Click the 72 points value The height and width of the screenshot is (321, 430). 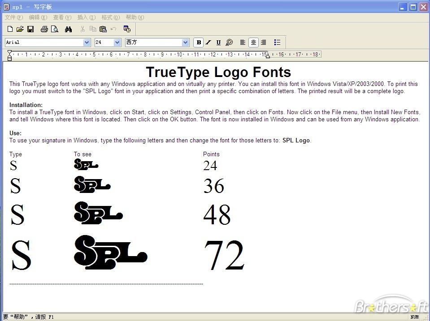coord(224,255)
